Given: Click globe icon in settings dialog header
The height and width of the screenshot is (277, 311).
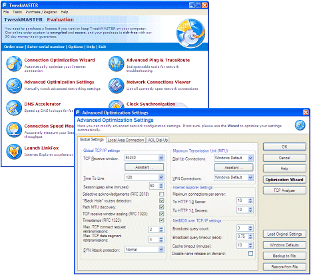Looking at the screenshot, I should coord(300,125).
